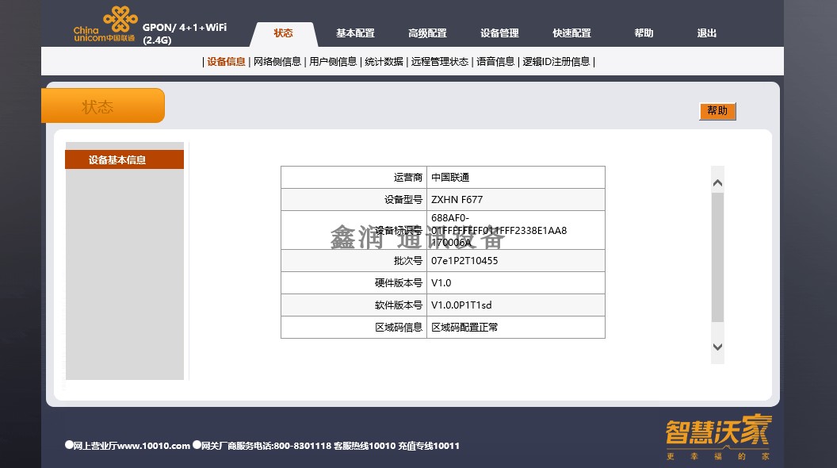Click the vertical scrollbar thumb
This screenshot has width=837, height=468.
tap(717, 258)
